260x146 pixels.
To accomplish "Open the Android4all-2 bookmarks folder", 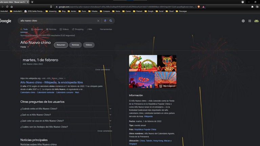I will tap(16, 11).
